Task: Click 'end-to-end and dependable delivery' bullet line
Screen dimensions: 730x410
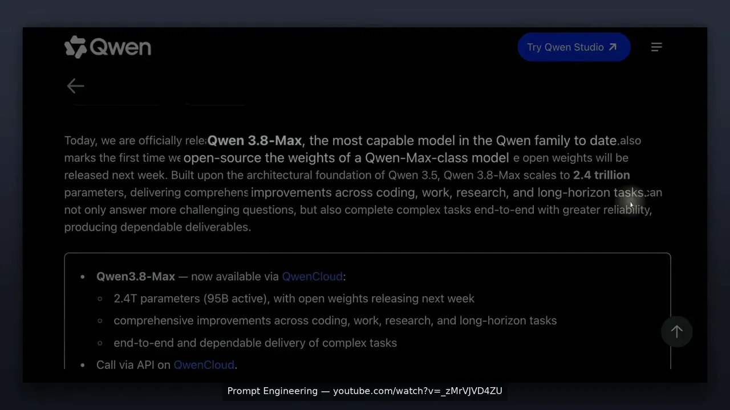Action: point(255,343)
